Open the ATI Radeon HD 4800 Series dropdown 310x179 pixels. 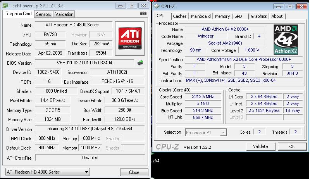coord(47,172)
